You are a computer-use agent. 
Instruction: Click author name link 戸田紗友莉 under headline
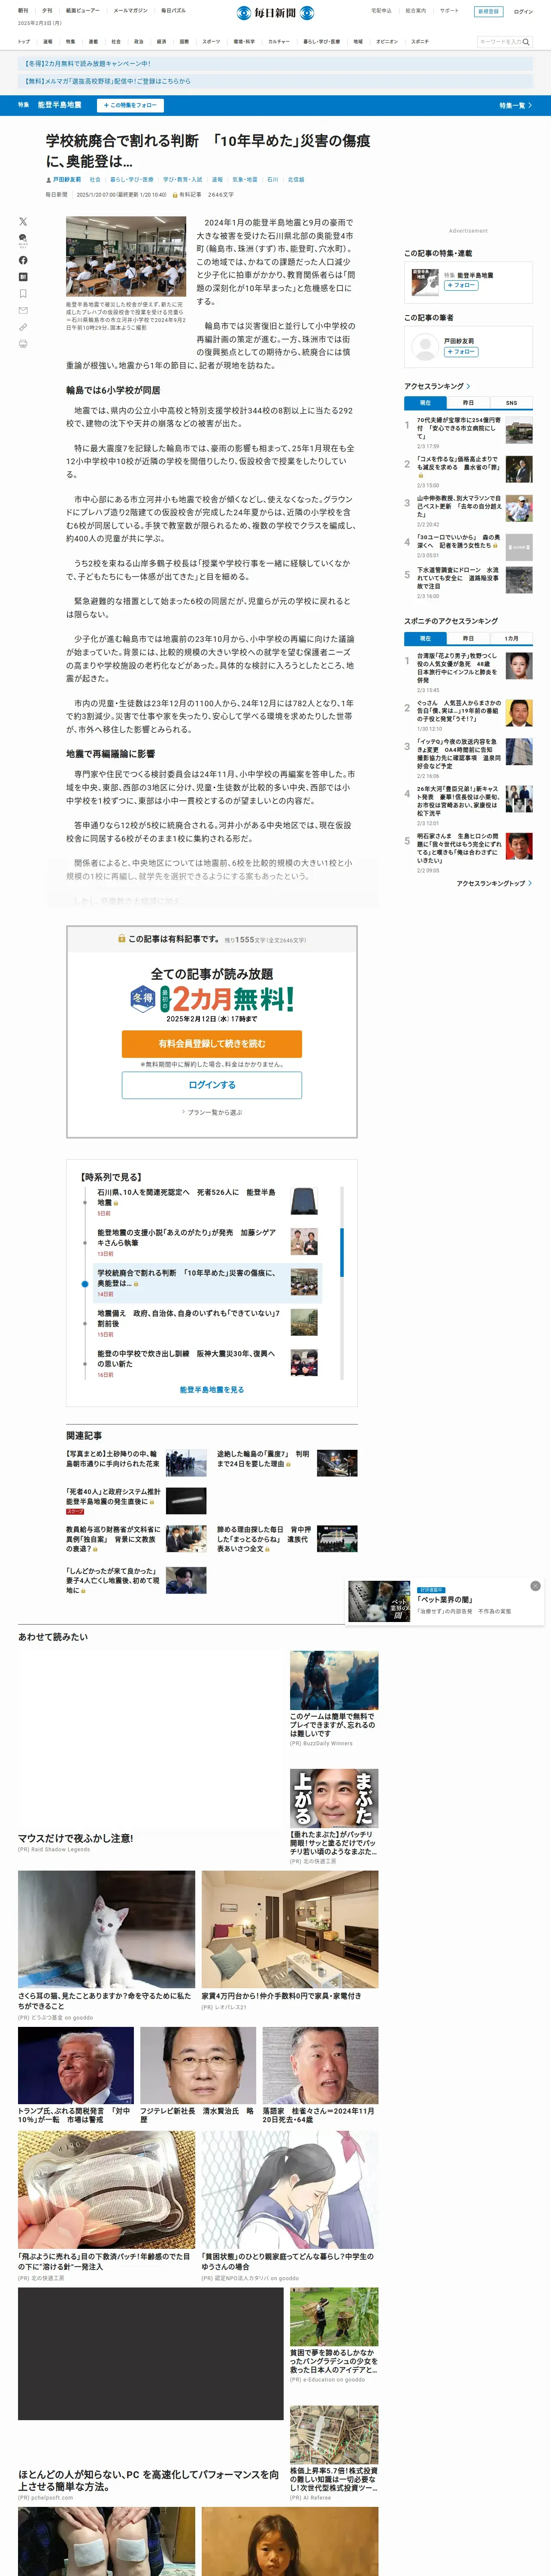(x=67, y=180)
